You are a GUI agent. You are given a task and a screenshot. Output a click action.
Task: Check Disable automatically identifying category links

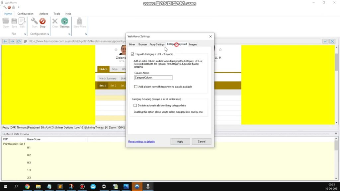click(135, 105)
